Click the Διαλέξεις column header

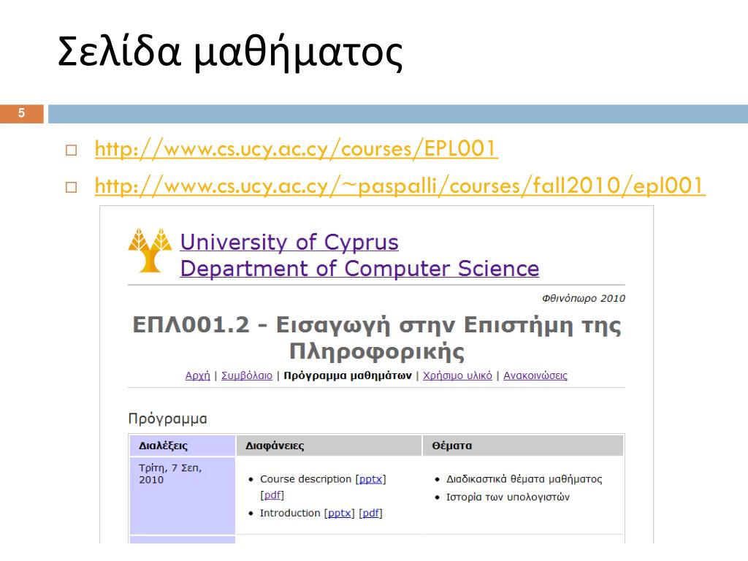click(182, 446)
